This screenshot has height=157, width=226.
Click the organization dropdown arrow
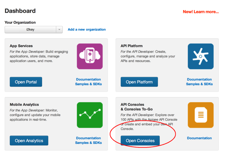click(x=59, y=30)
